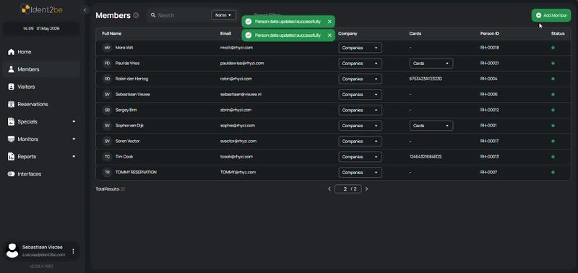Click Sebastiaan Viezee profile picture in sidebar

[12, 251]
